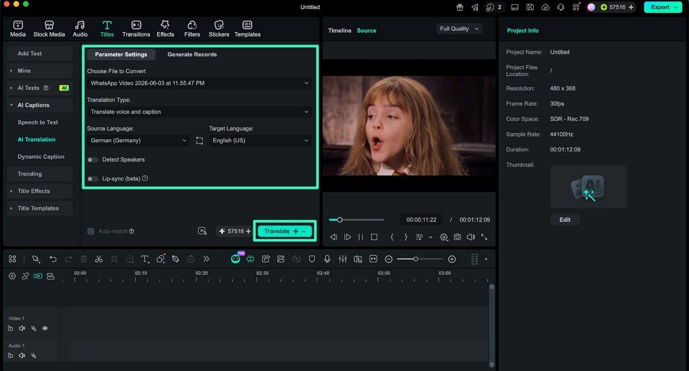Image resolution: width=689 pixels, height=371 pixels.
Task: Open the Full Quality dropdown
Action: click(x=459, y=29)
